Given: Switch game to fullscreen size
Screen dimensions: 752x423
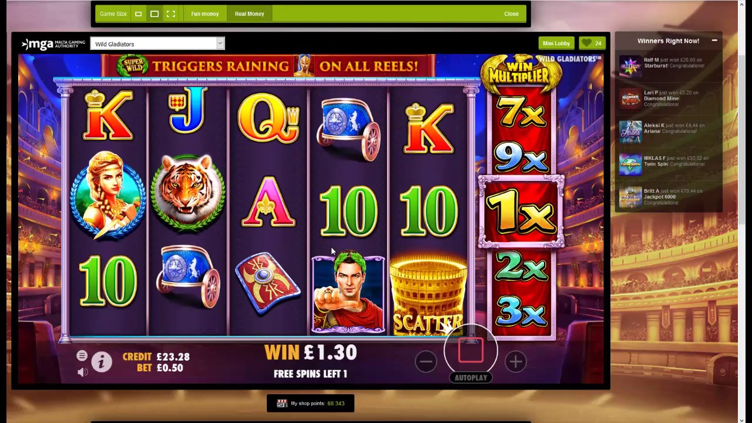Looking at the screenshot, I should (x=171, y=14).
